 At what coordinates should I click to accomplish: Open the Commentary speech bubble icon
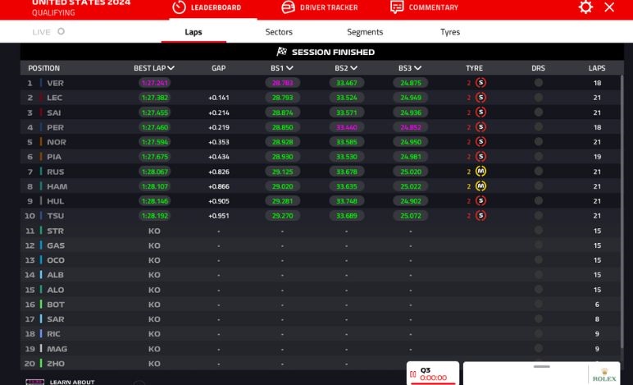pyautogui.click(x=397, y=7)
